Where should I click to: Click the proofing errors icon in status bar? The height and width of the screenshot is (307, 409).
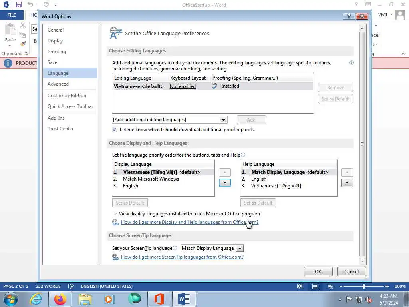click(x=71, y=286)
